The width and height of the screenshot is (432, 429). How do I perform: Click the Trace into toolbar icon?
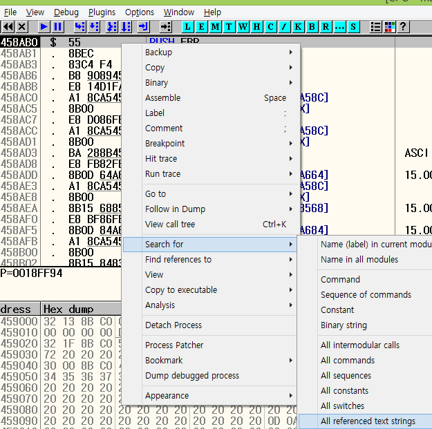click(x=112, y=27)
